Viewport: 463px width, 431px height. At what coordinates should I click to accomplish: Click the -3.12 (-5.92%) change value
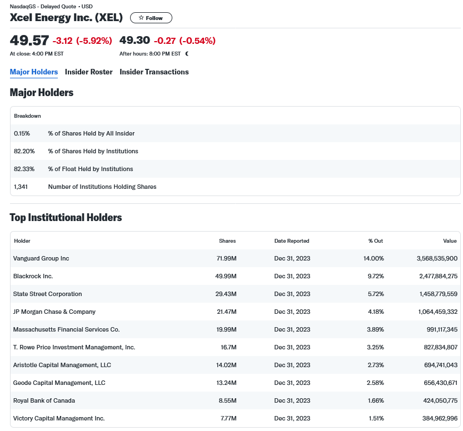tap(82, 41)
